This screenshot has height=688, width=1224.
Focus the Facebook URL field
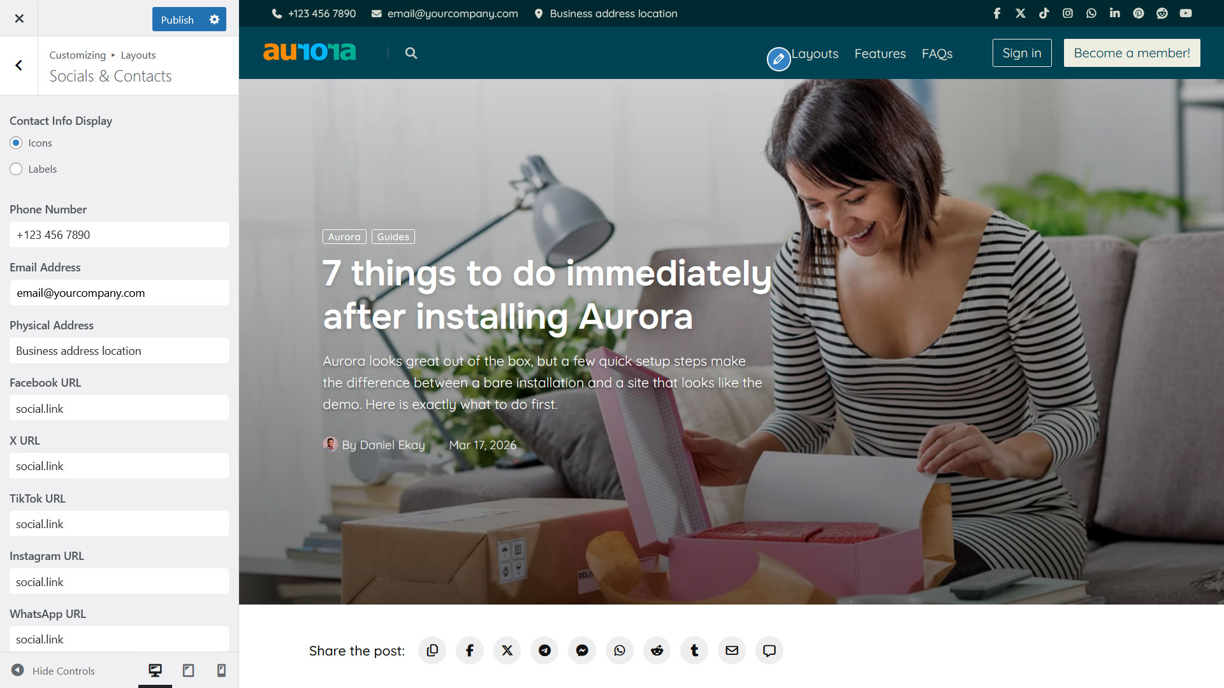click(x=119, y=408)
